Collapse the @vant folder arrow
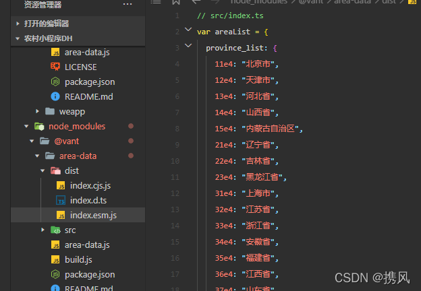421x291 pixels. pos(32,141)
